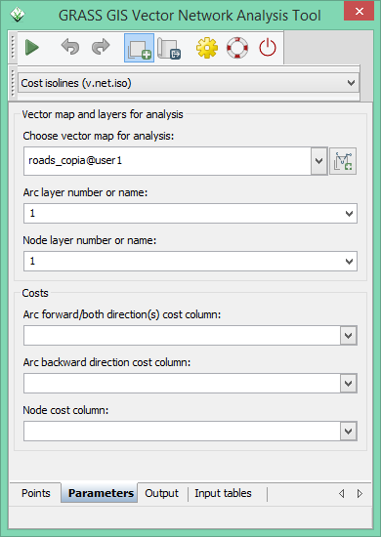Open settings with the yellow gear icon
The image size is (381, 537).
[x=207, y=48]
